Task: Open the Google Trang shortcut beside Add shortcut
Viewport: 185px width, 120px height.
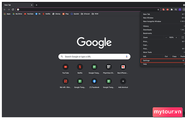Action: (x=109, y=83)
